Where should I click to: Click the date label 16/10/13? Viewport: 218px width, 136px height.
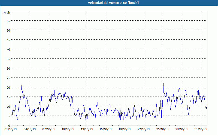[x=105, y=129]
